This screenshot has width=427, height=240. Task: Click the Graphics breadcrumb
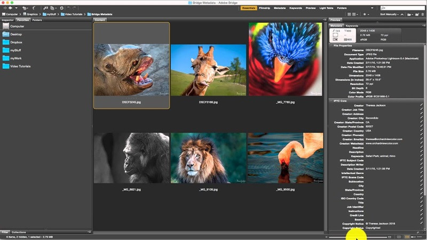(x=30, y=14)
